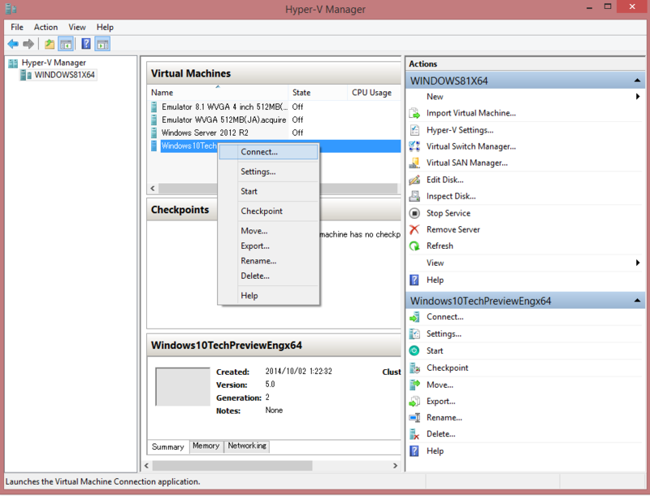Click the Back arrow toolbar icon
This screenshot has height=496, width=650.
(x=13, y=44)
